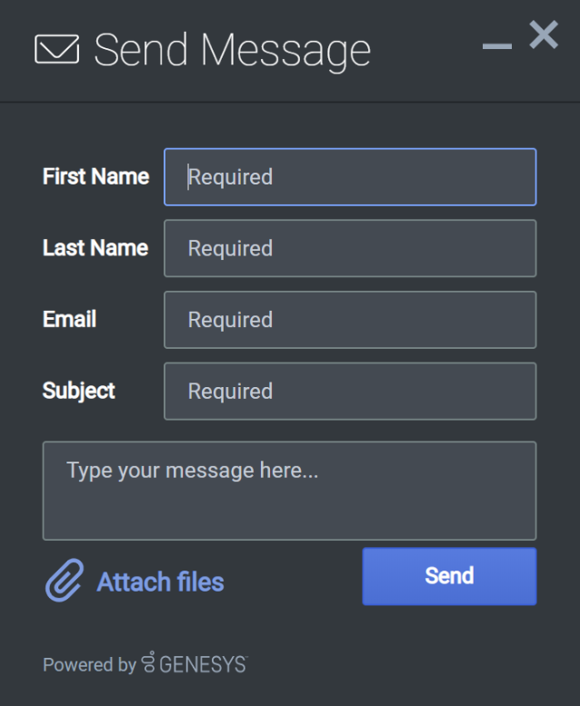
Task: Click the GENESYS wordmark in the footer
Action: click(x=203, y=665)
